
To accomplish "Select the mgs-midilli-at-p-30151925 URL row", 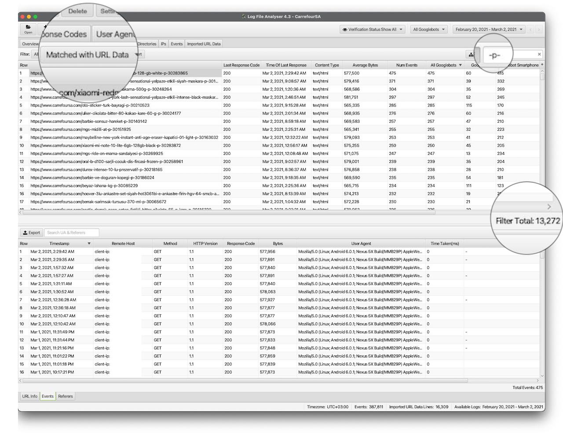I will tap(279, 129).
